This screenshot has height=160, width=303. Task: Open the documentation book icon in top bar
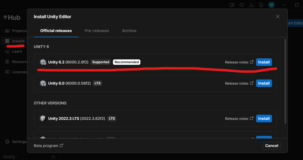(232, 5)
